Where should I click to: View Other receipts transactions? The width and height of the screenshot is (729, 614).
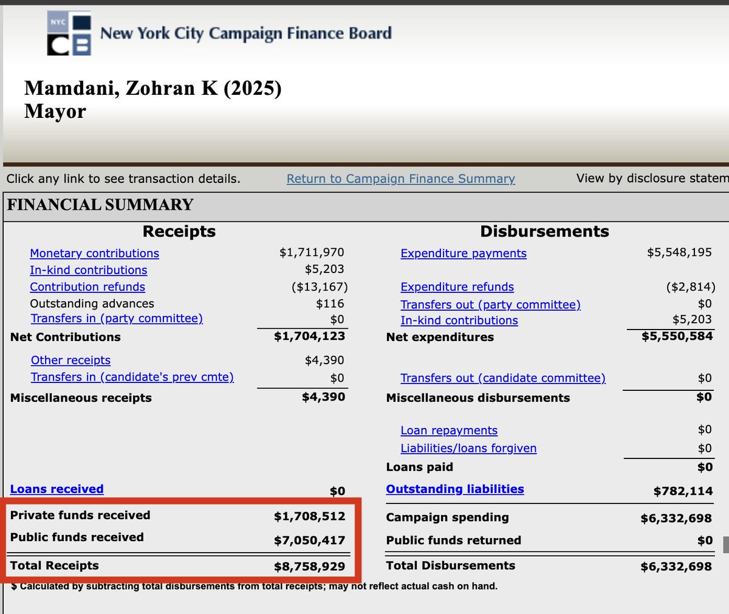[x=70, y=360]
